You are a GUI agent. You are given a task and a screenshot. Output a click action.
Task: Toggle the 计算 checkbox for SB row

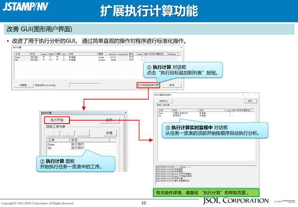click(57, 60)
